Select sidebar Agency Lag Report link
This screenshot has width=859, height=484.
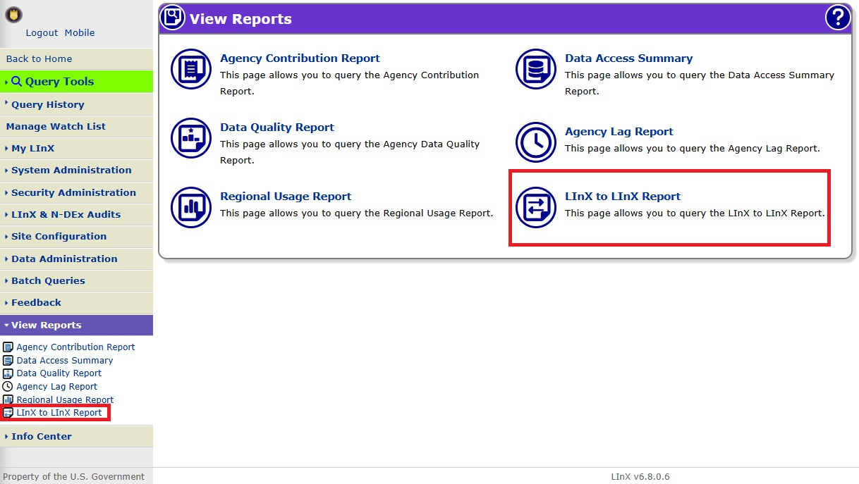pyautogui.click(x=56, y=387)
